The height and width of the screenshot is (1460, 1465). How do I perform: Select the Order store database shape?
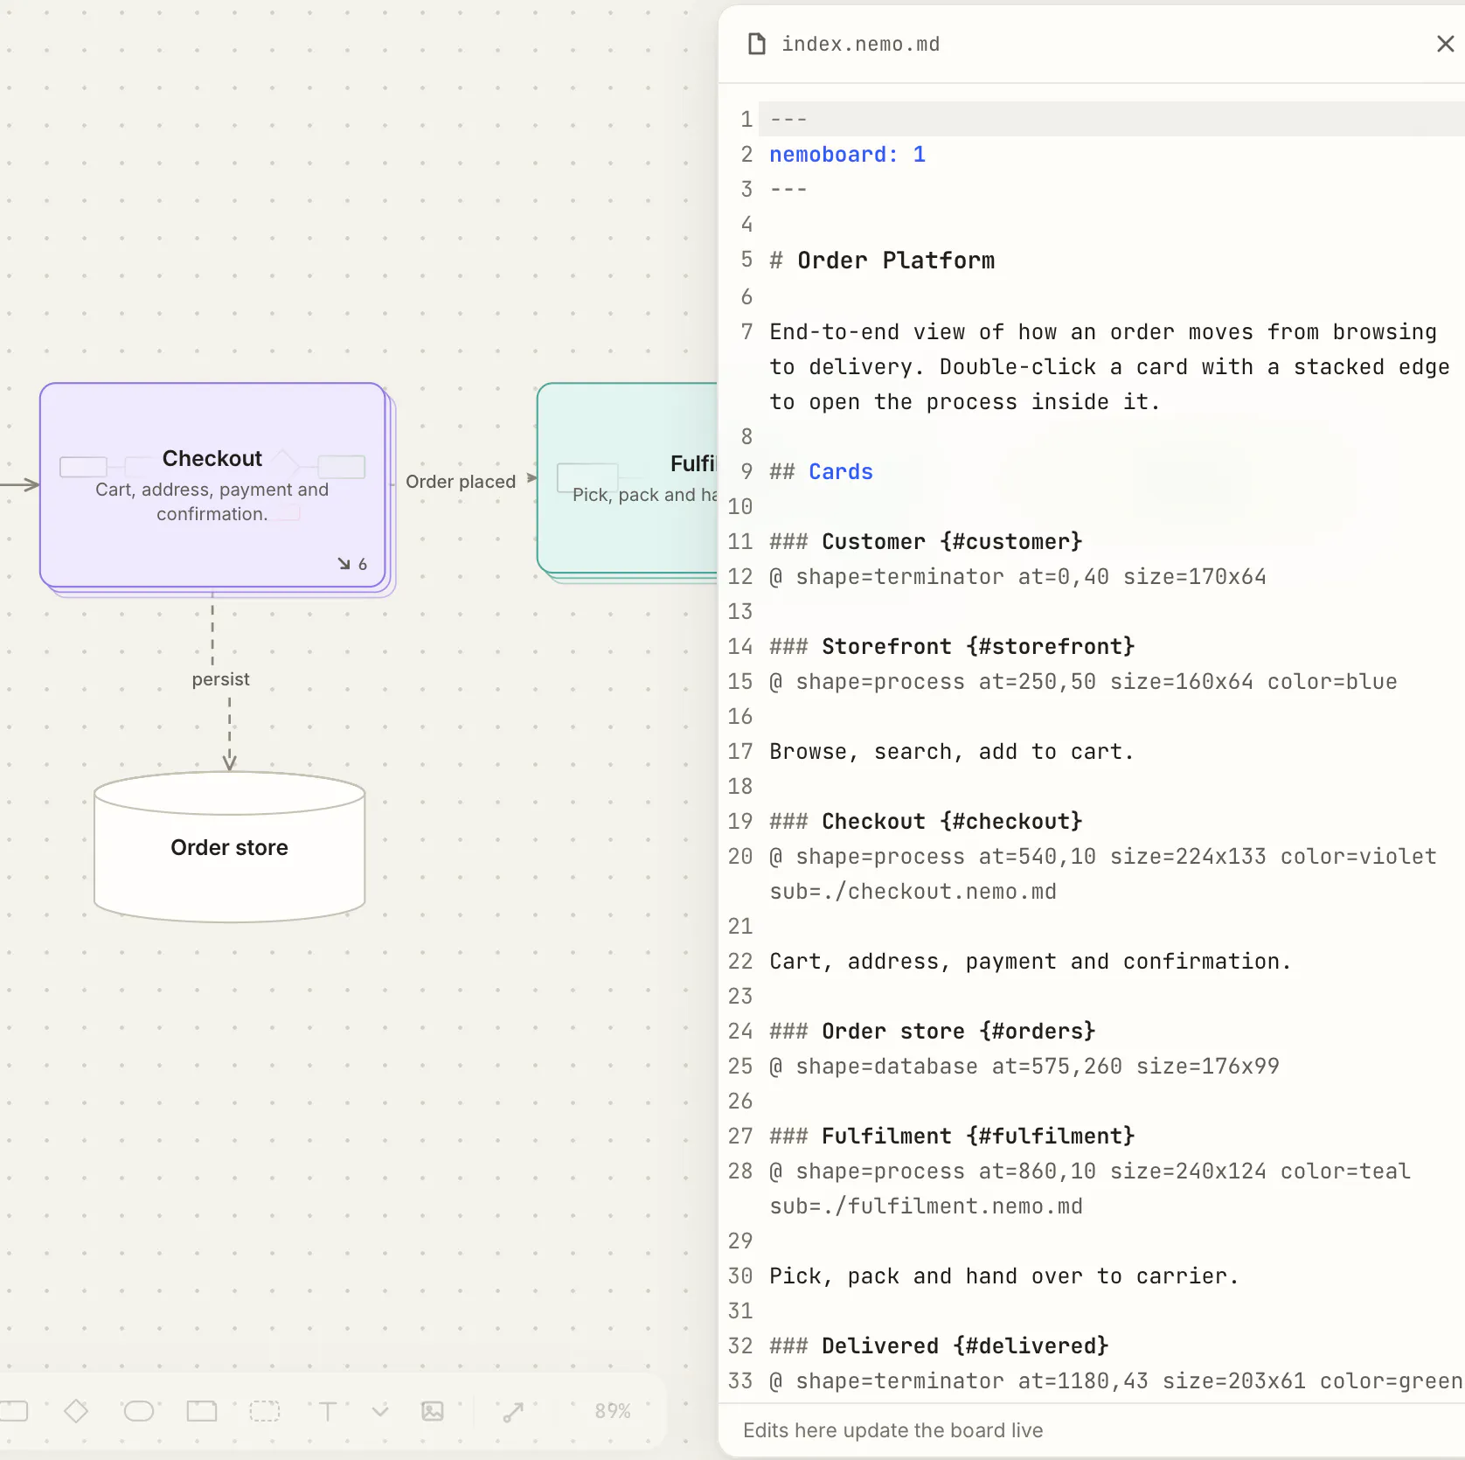(229, 847)
